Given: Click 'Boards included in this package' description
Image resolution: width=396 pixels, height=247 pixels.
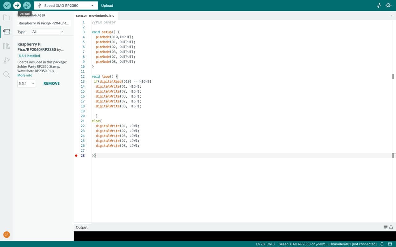Looking at the screenshot, I should tap(42, 66).
